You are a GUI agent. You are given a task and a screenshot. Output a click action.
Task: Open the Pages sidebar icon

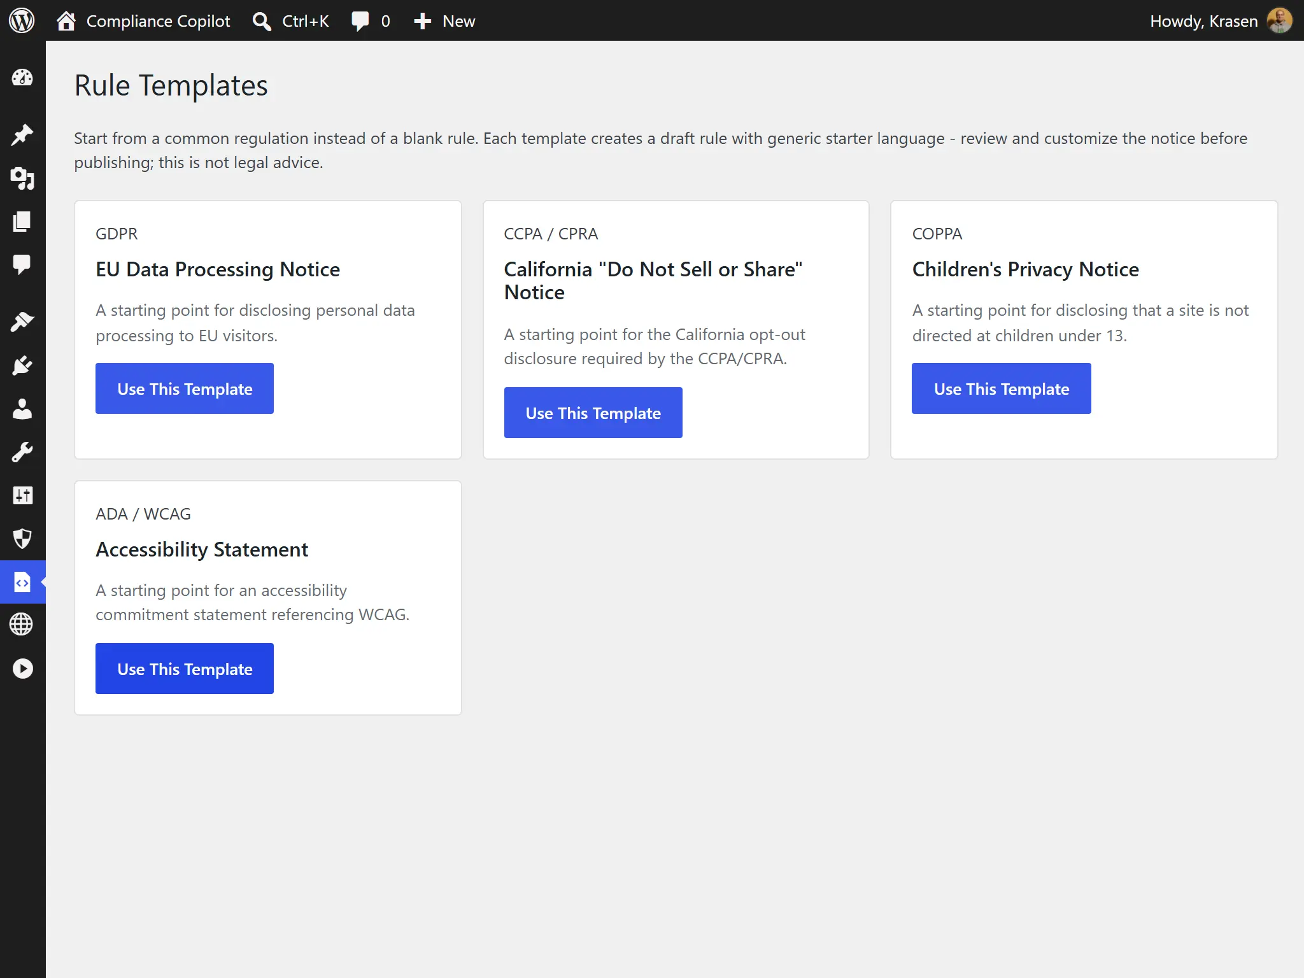point(22,221)
